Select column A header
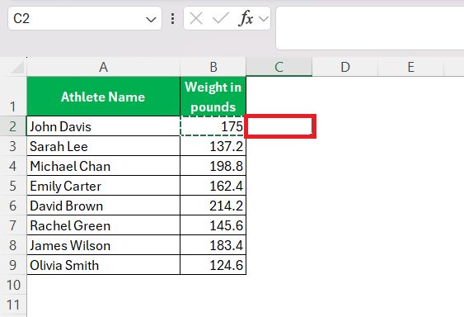The width and height of the screenshot is (464, 317). pos(103,67)
